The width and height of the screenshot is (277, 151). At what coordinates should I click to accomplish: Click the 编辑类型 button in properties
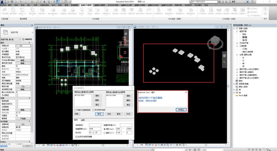(27, 39)
